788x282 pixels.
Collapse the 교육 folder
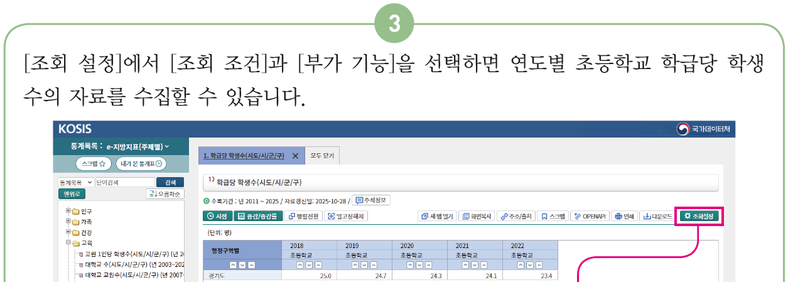68,243
